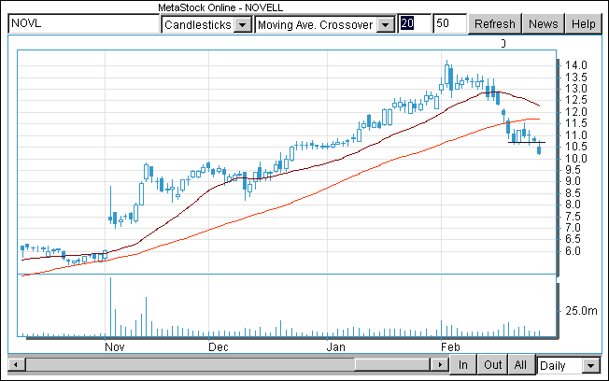Image resolution: width=609 pixels, height=381 pixels.
Task: Open the Candlesticks chart type dropdown
Action: click(206, 24)
